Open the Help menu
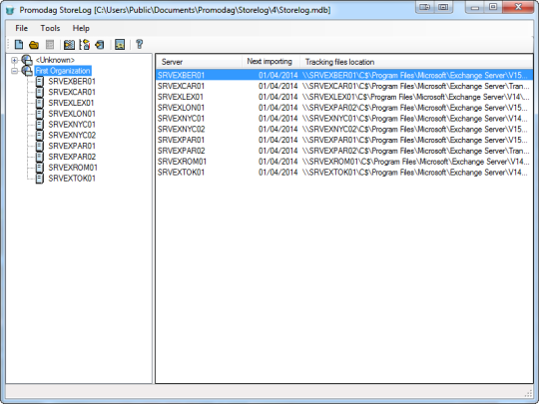The width and height of the screenshot is (539, 404). pos(81,28)
